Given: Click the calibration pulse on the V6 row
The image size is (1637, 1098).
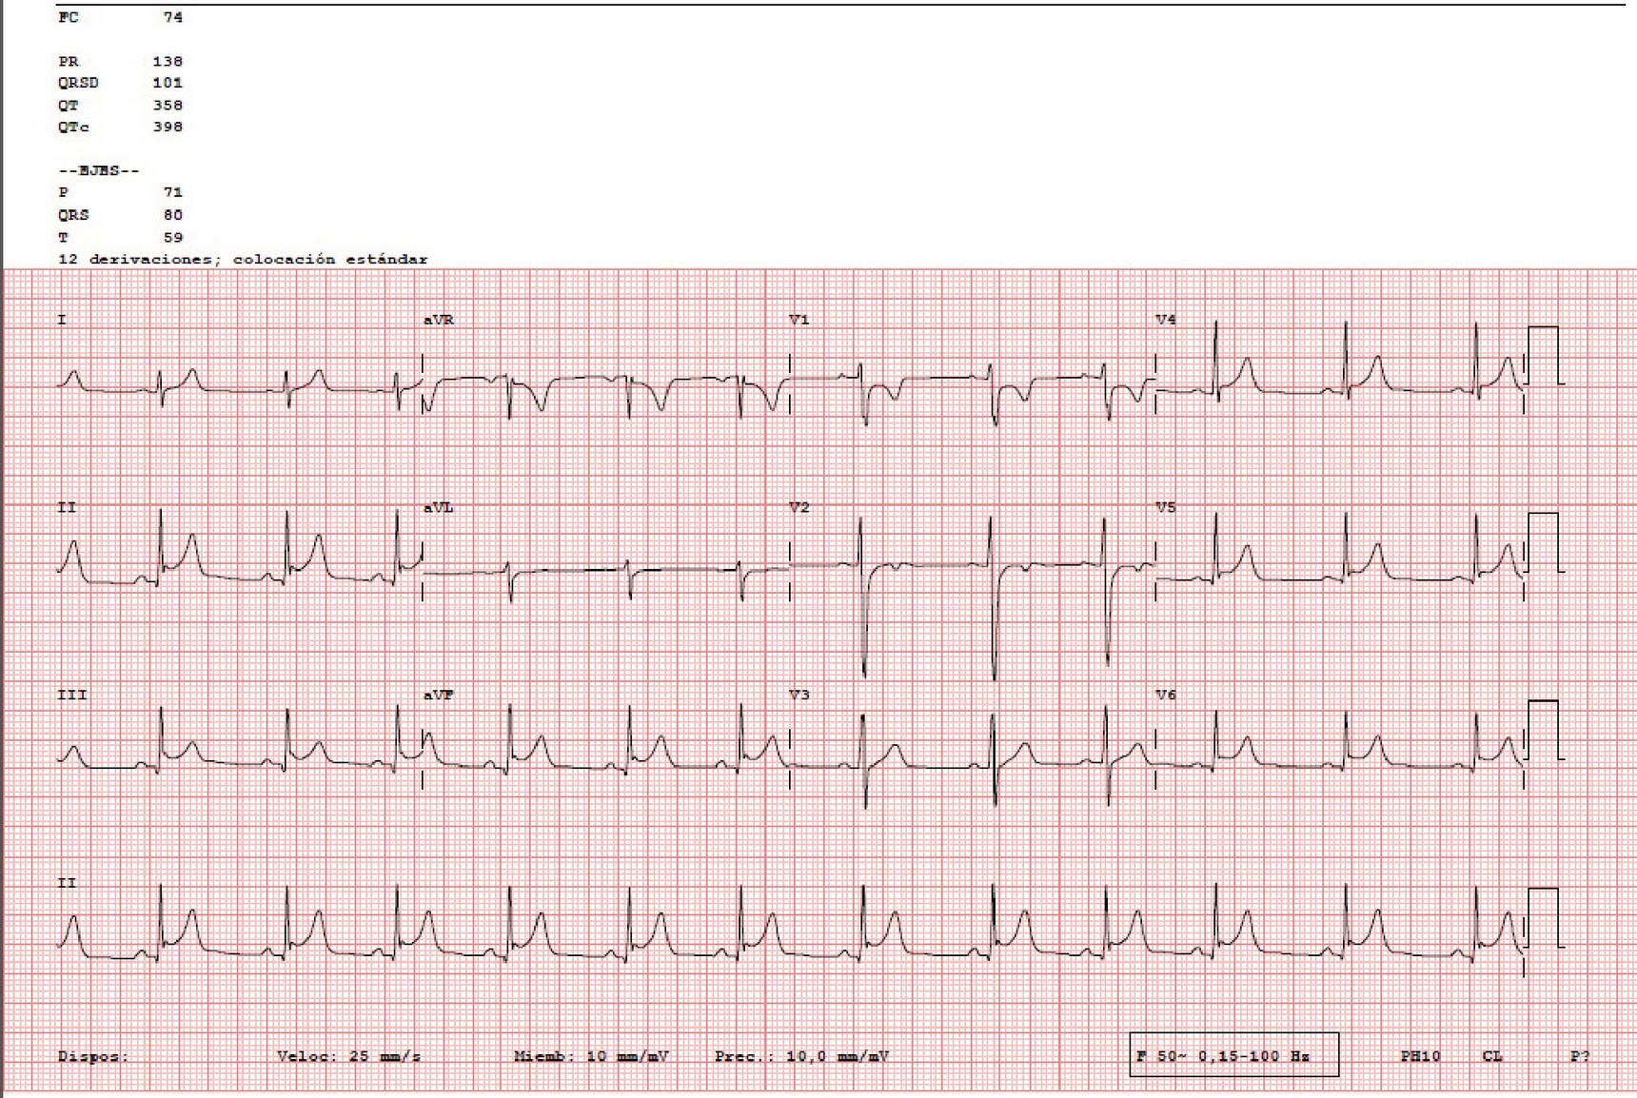Looking at the screenshot, I should (x=1544, y=730).
